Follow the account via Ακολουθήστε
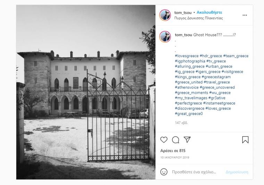 [209, 13]
